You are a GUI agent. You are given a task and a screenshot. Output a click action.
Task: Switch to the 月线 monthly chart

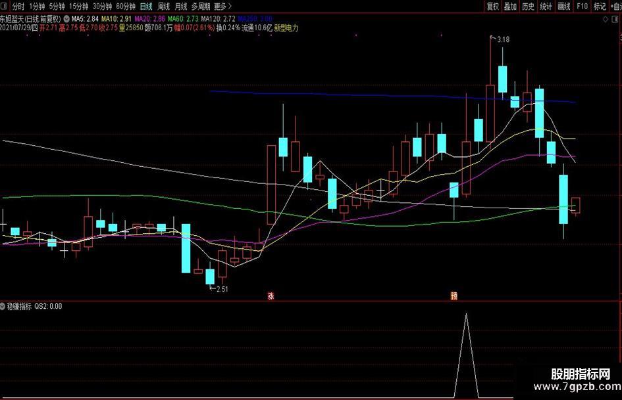coord(180,7)
